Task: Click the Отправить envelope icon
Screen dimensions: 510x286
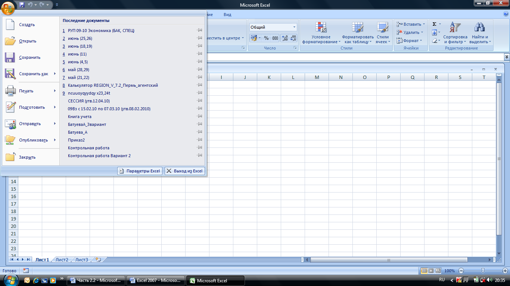Action: pos(10,124)
